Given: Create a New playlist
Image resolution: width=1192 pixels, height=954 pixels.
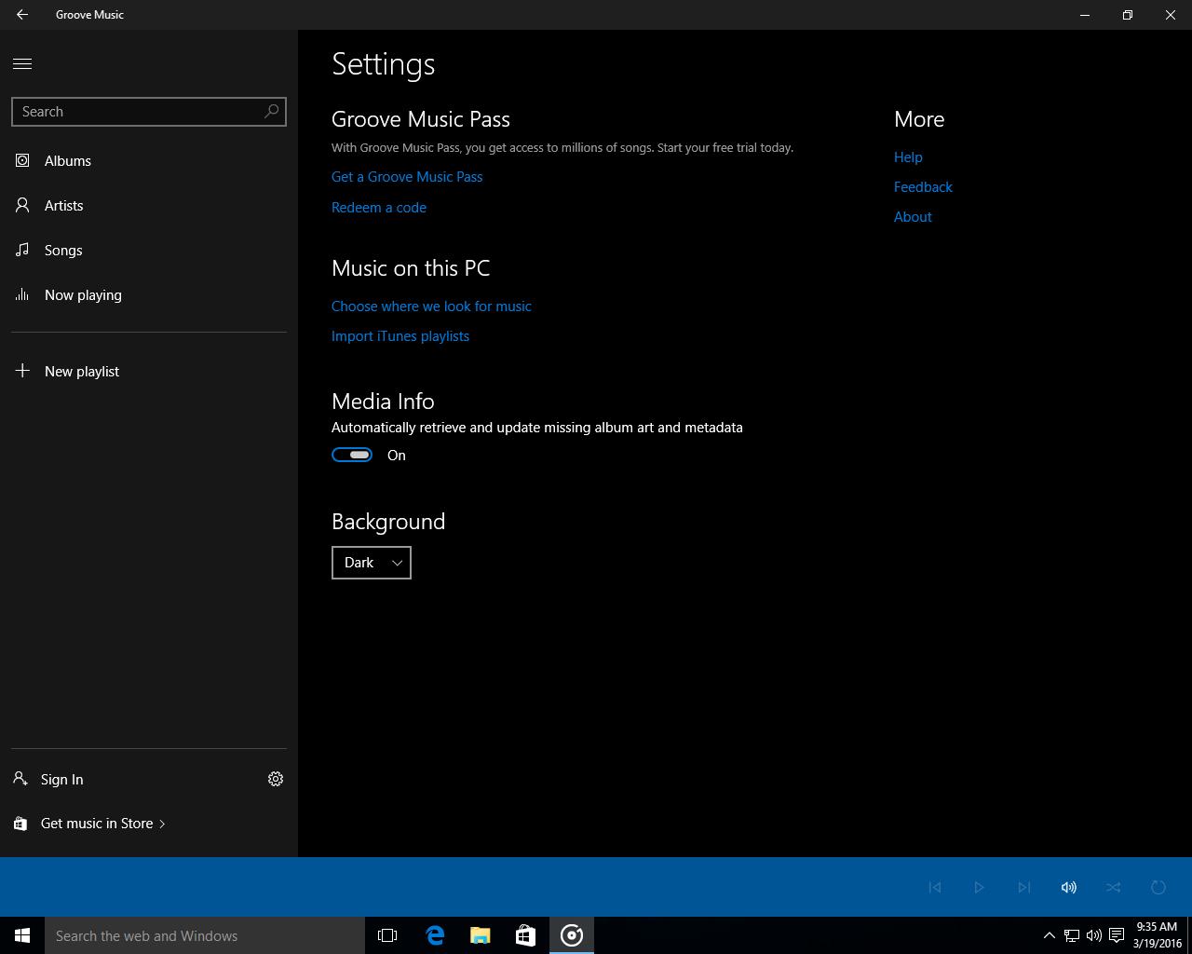Looking at the screenshot, I should tap(149, 371).
